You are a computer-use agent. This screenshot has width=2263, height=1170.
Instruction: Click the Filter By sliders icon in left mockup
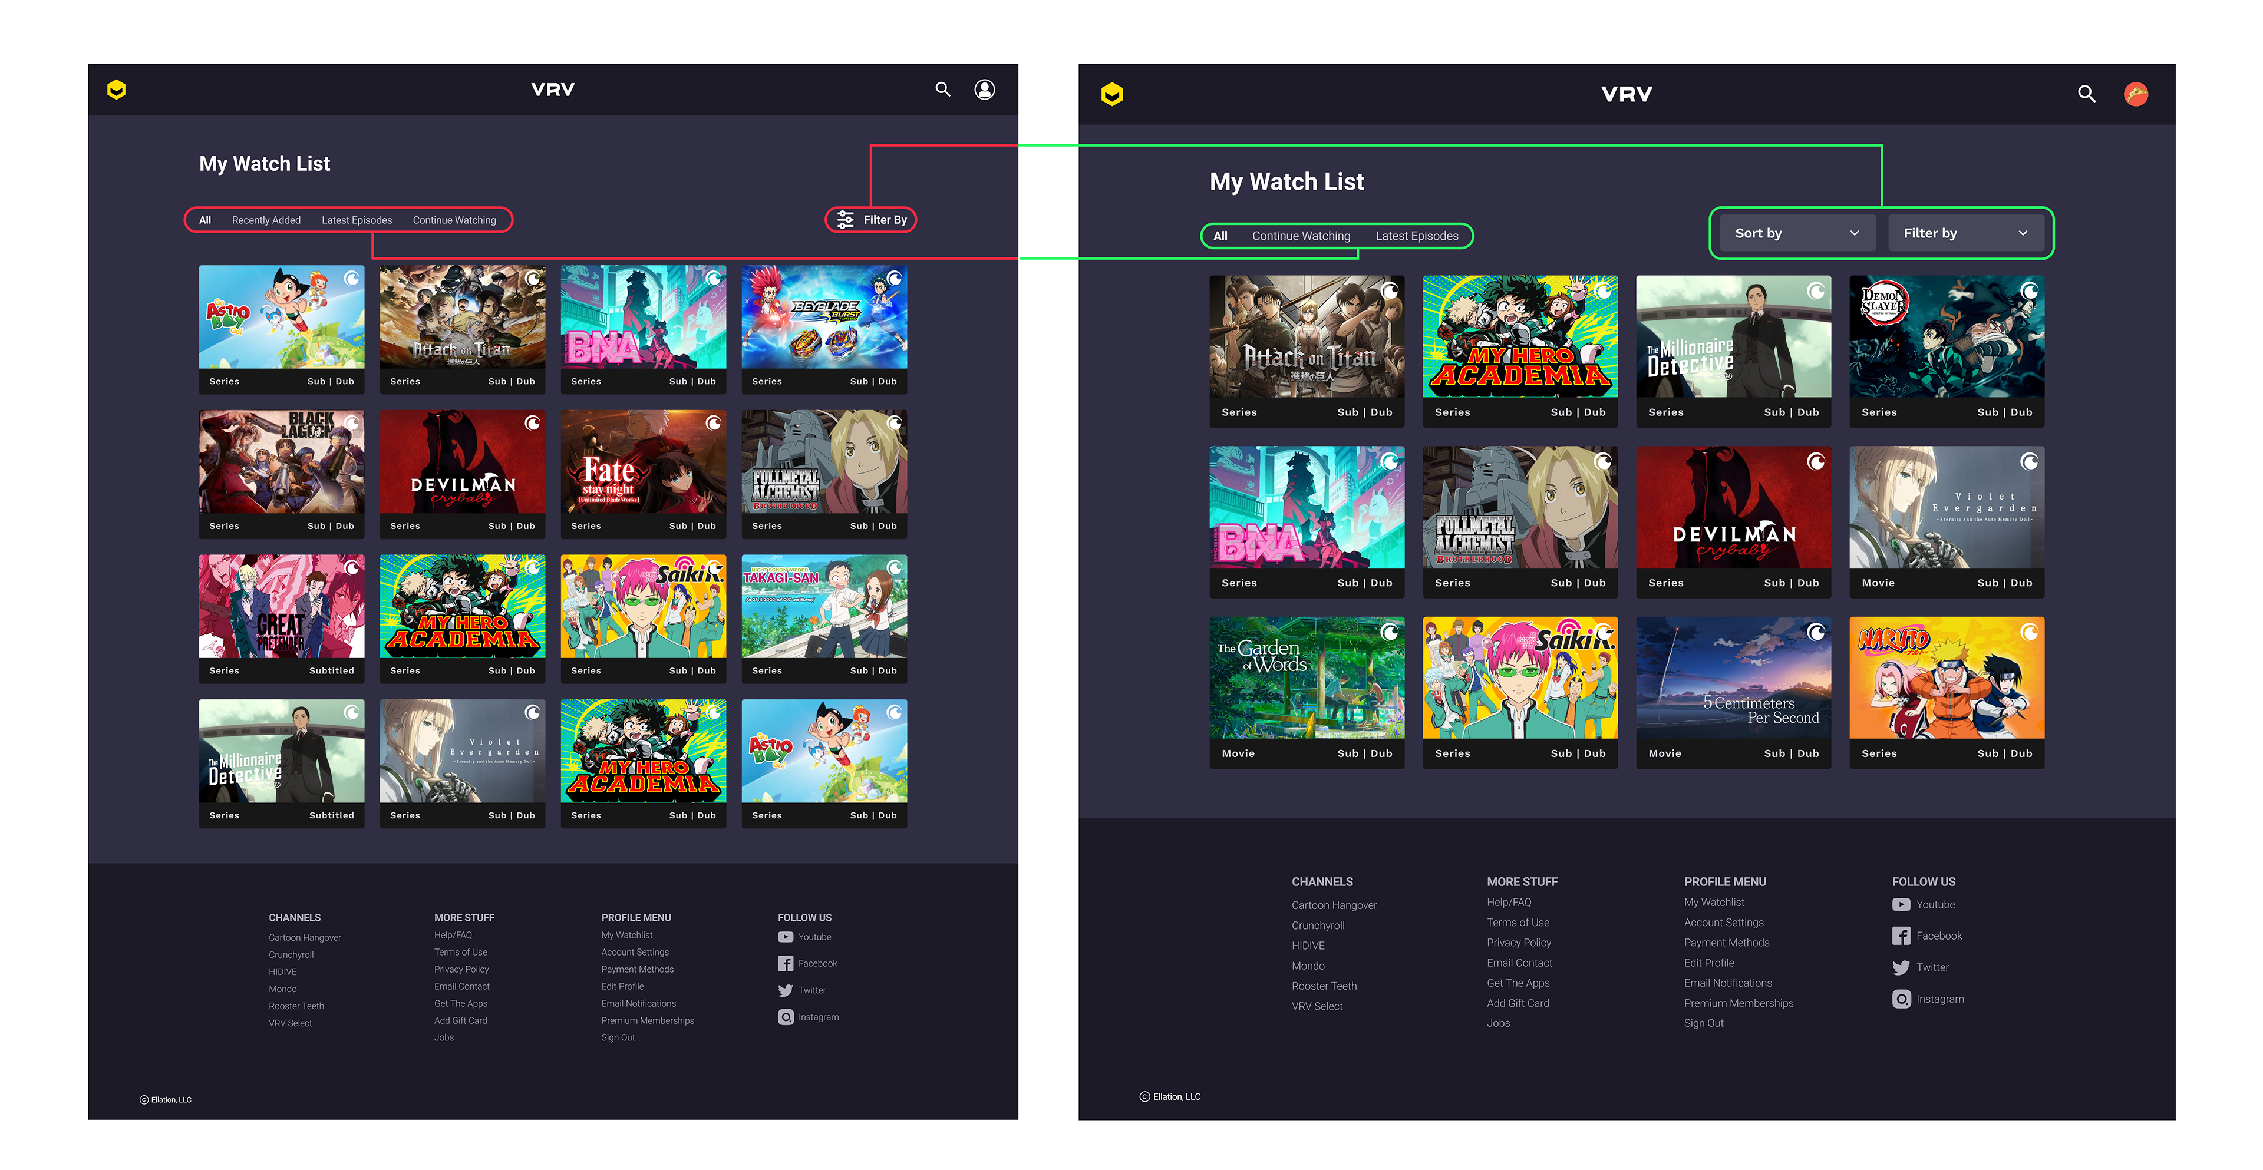coord(845,220)
